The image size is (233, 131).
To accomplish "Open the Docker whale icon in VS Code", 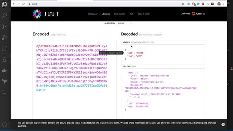I will click(x=4, y=70).
